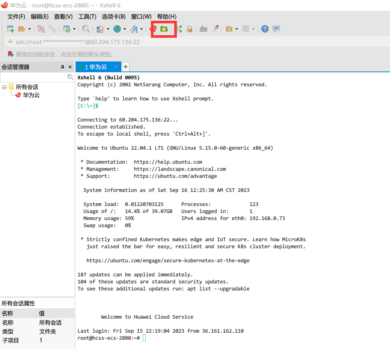Screen dimensions: 390x349
Task: Select the 华为云 session in tree
Action: coord(32,95)
